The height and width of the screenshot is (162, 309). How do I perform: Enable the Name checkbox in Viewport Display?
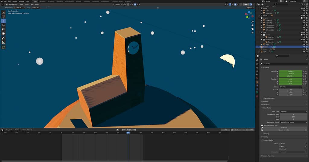click(280, 144)
